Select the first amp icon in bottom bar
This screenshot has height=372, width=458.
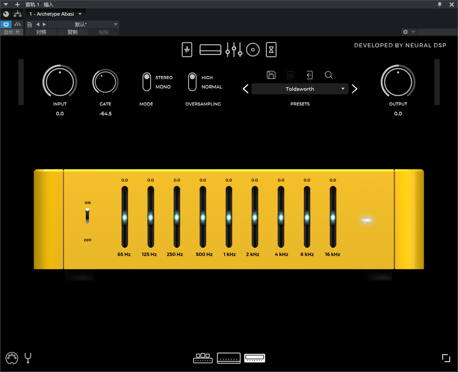point(203,358)
